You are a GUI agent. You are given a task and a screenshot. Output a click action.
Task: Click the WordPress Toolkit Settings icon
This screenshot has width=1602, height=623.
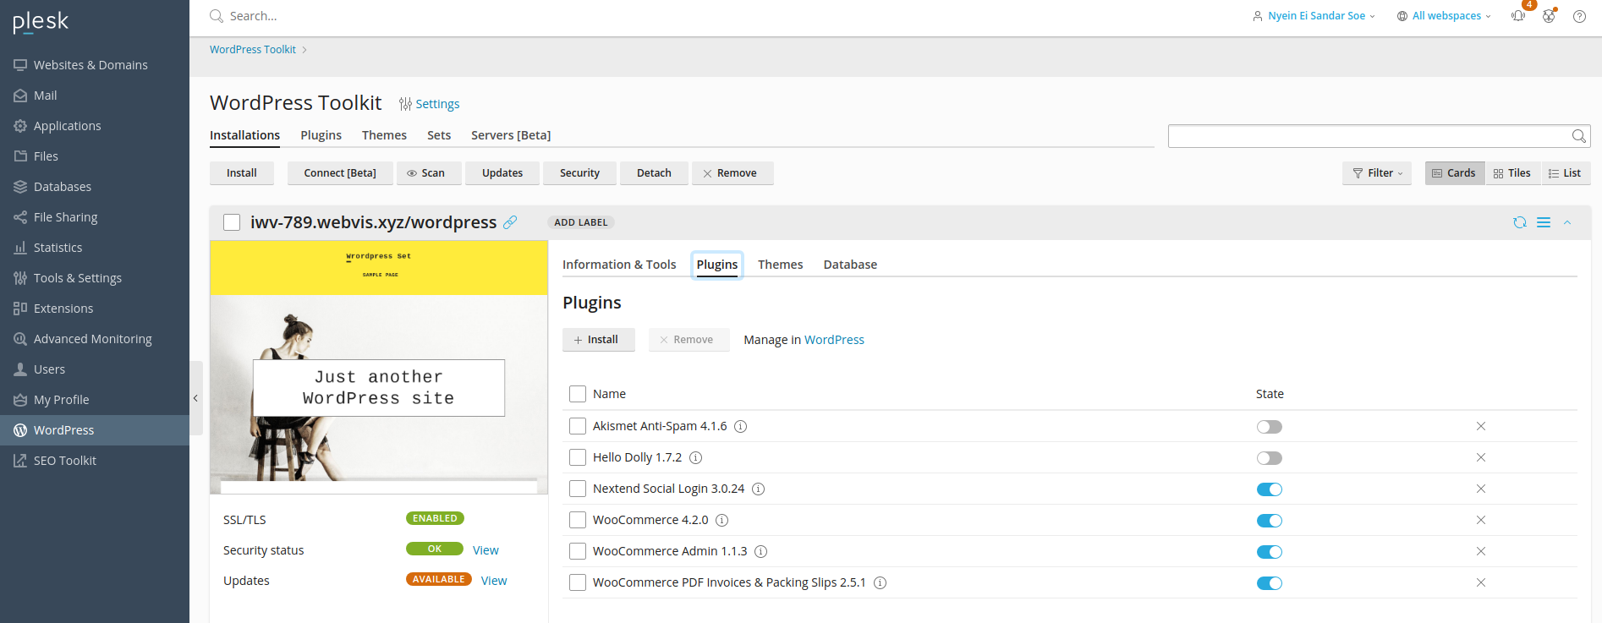pos(406,104)
